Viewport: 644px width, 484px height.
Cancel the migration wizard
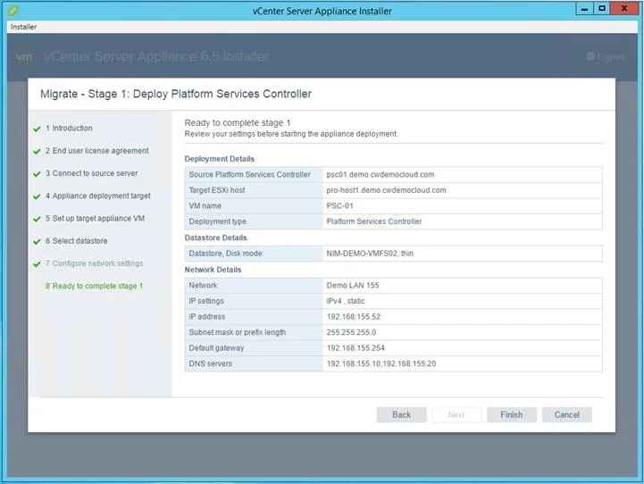tap(567, 414)
